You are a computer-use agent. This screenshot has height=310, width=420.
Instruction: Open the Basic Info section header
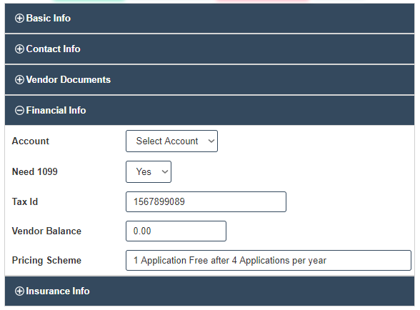coord(209,19)
